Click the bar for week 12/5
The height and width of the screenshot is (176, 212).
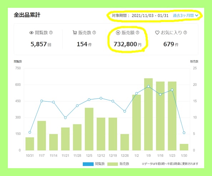point(89,129)
